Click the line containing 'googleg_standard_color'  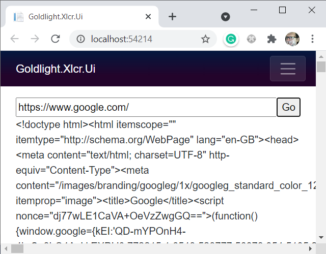click(166, 185)
